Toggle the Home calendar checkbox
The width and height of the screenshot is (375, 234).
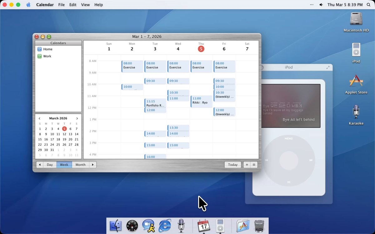point(39,49)
